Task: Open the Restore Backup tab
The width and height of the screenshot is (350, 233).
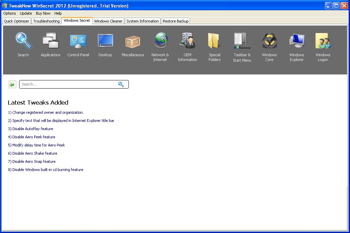Action: point(175,21)
